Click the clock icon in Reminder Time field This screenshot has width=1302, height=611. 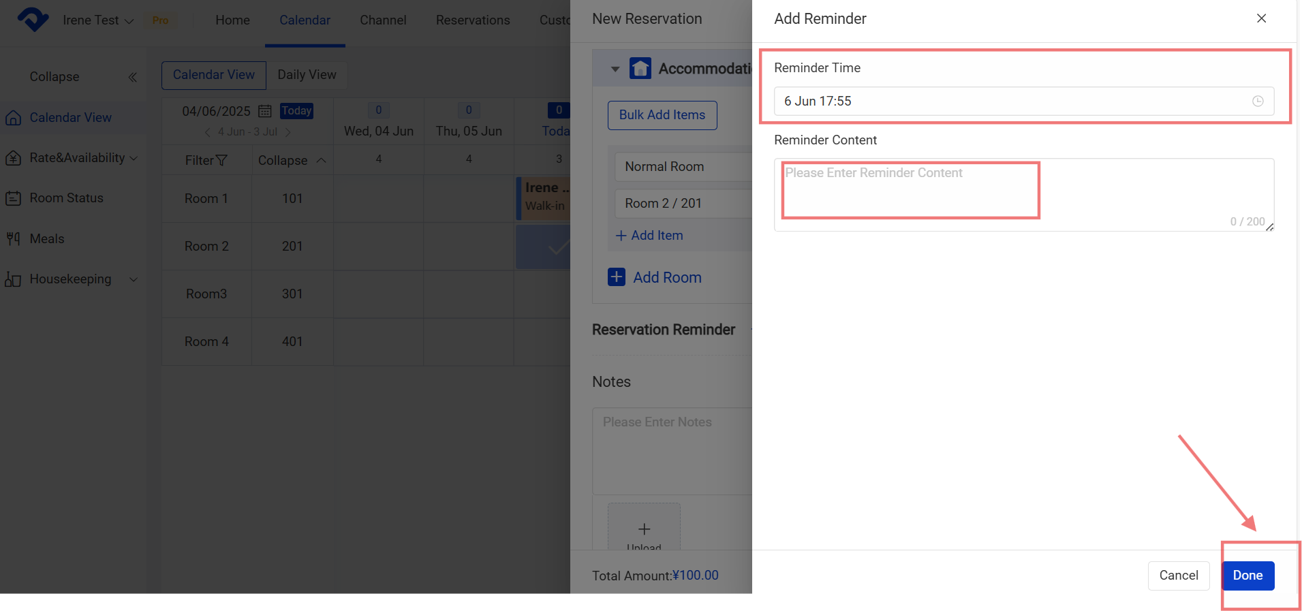click(1257, 101)
